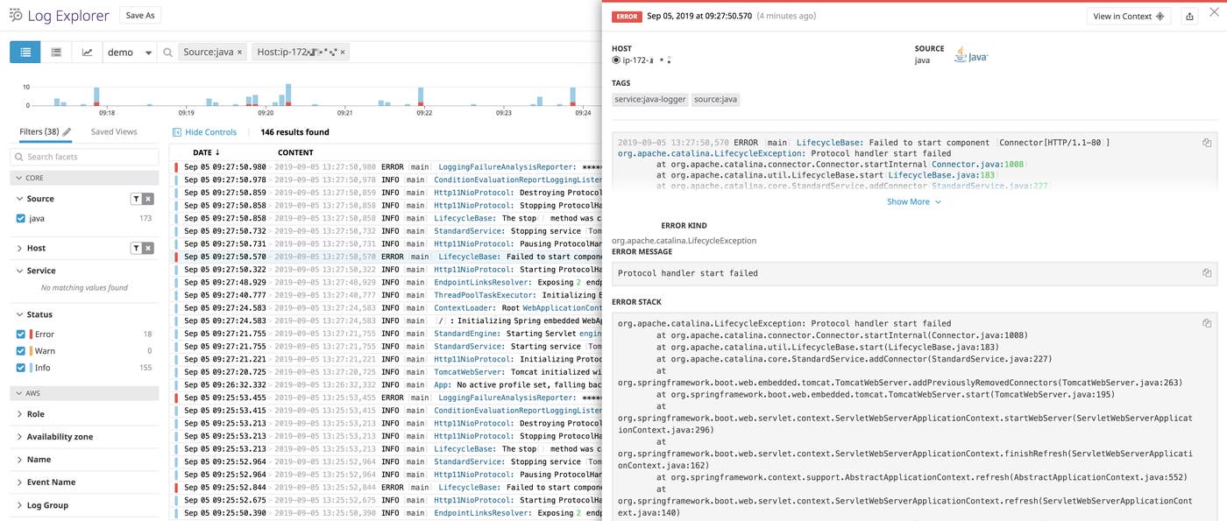Uncheck the Error status filter

[19, 332]
